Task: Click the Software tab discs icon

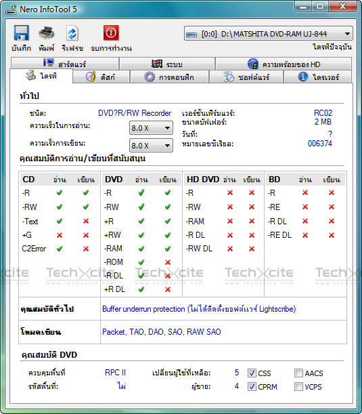Action: coord(229,77)
